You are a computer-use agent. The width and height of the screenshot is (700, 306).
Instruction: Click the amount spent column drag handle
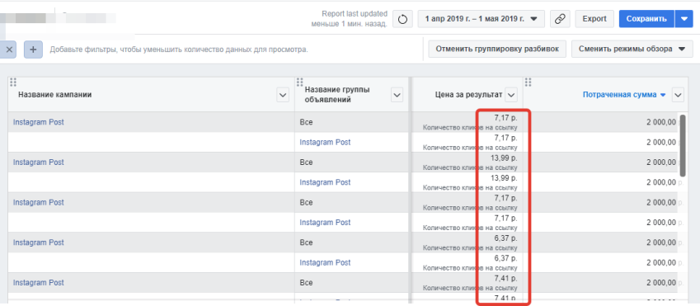[529, 82]
